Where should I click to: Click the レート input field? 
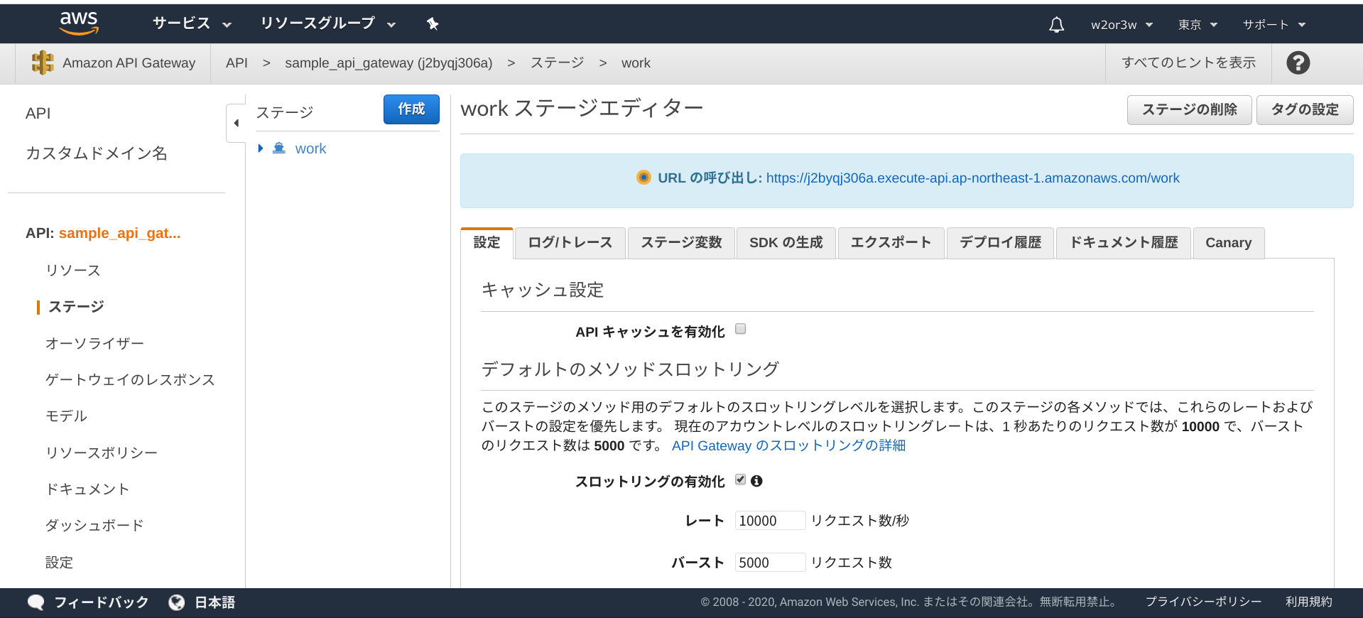[x=770, y=521]
